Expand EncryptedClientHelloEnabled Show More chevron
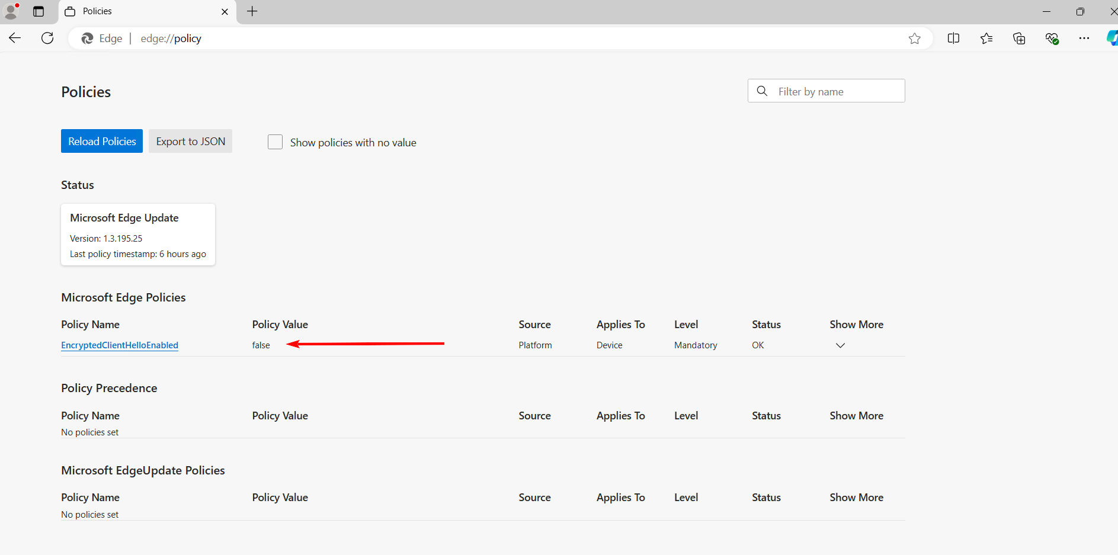Image resolution: width=1118 pixels, height=555 pixels. click(x=840, y=345)
